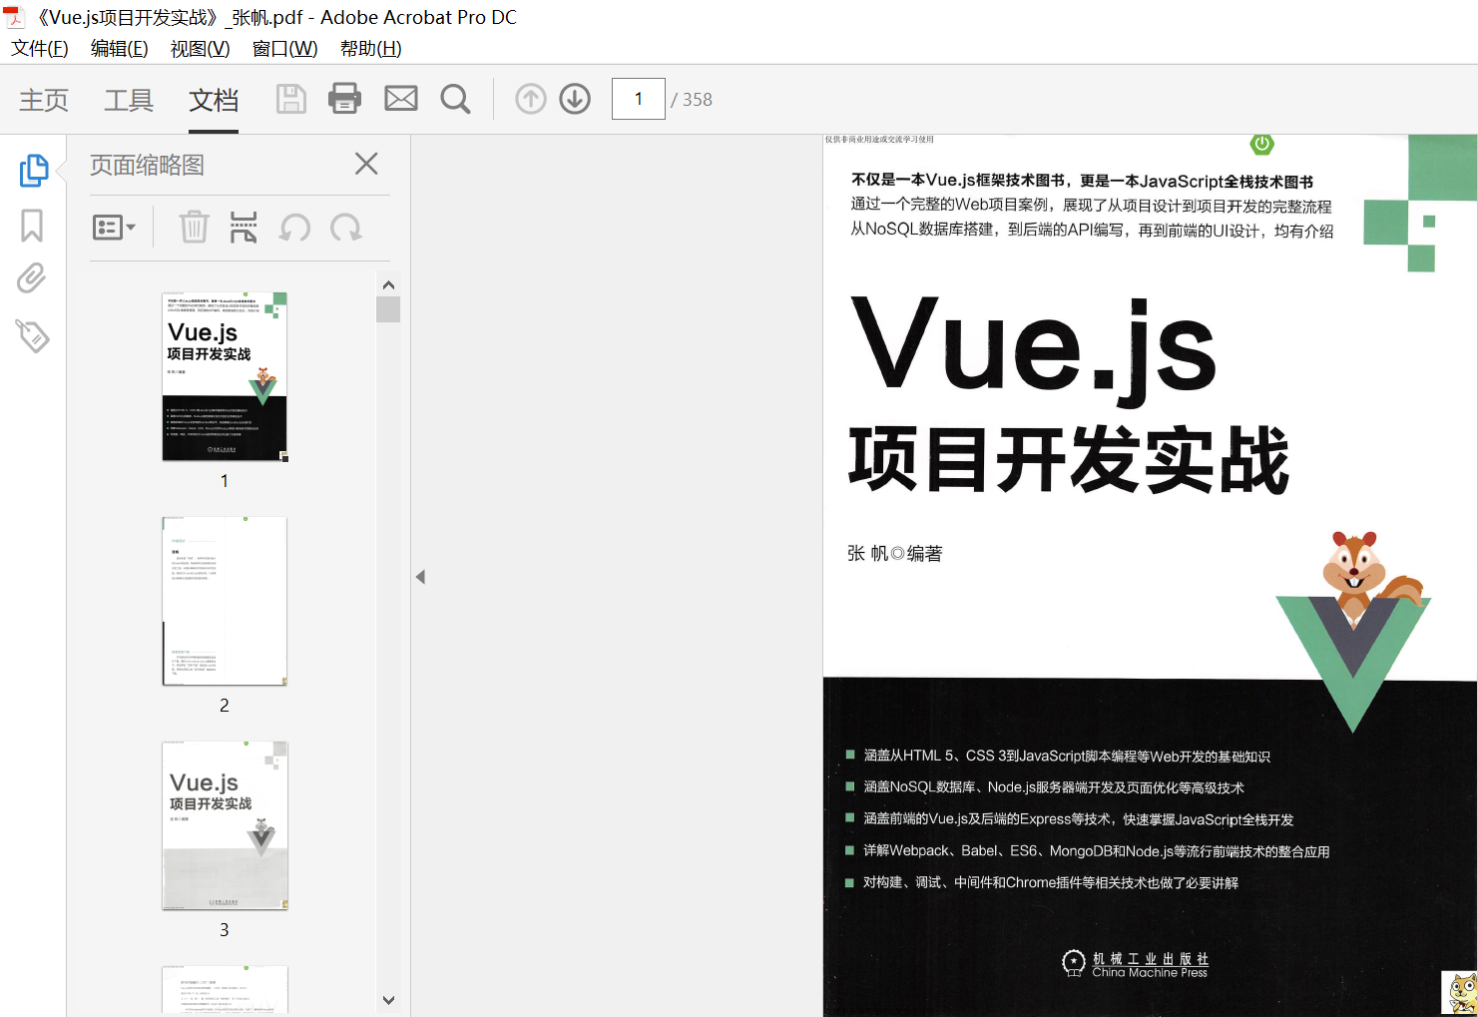The image size is (1478, 1017).
Task: Switch to the 文档 tab
Action: point(214,100)
